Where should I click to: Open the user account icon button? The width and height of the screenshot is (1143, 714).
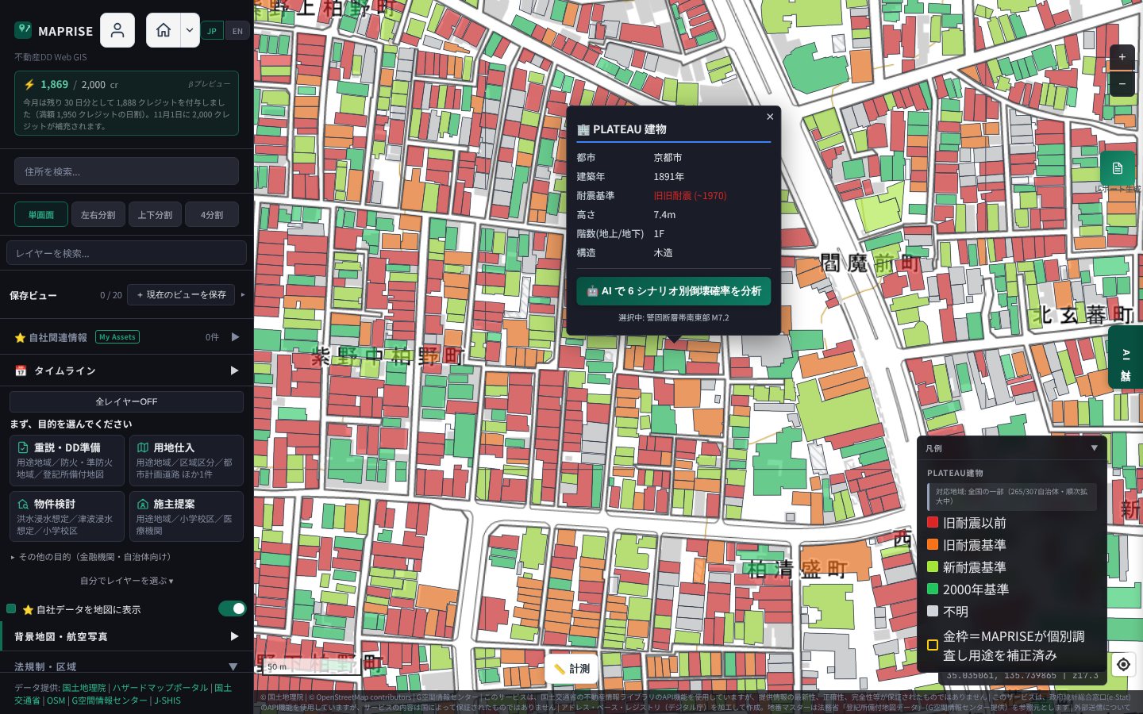pos(117,30)
